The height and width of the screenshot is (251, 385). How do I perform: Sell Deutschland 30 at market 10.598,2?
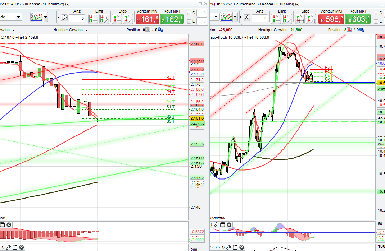pyautogui.click(x=331, y=19)
